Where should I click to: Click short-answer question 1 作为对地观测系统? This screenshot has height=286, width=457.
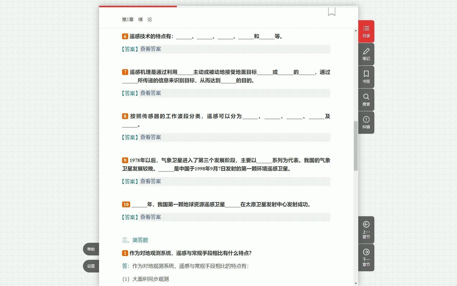click(x=191, y=253)
